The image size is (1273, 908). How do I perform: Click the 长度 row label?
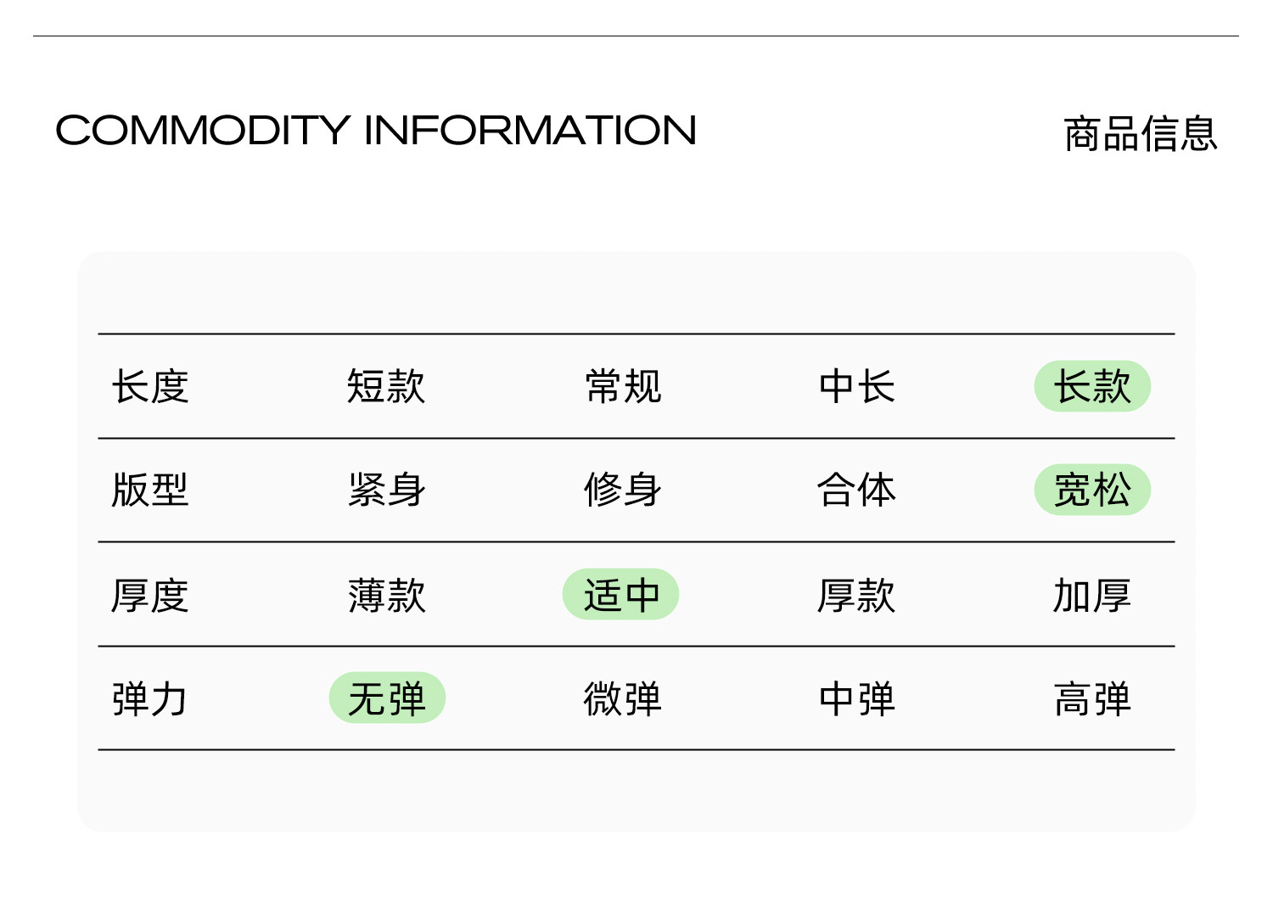[x=150, y=387]
